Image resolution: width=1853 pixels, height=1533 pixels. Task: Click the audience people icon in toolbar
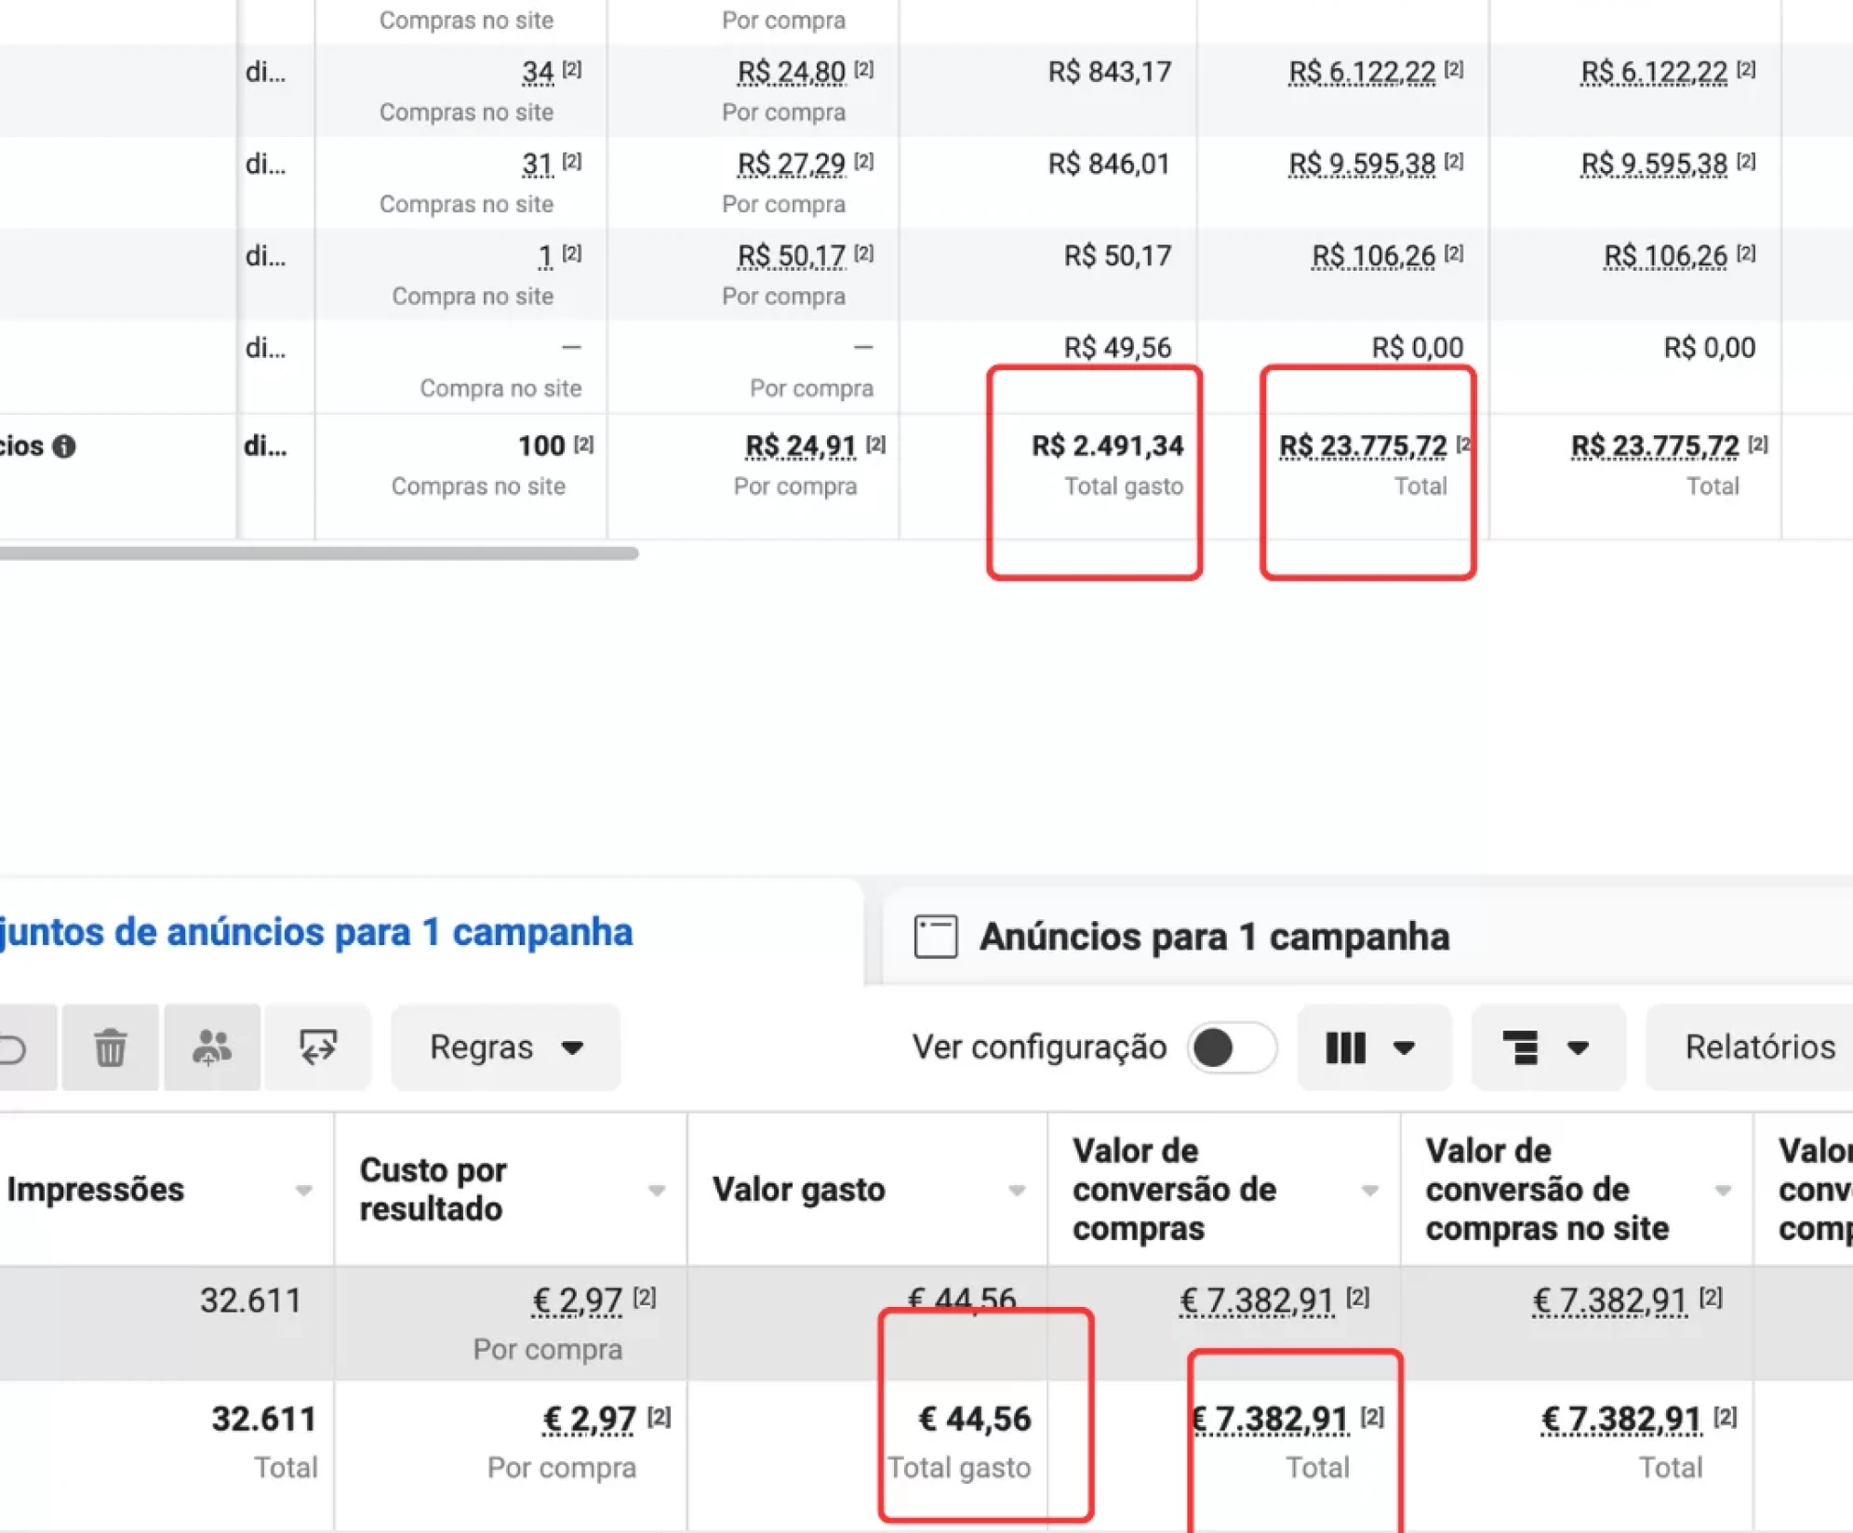[x=212, y=1047]
